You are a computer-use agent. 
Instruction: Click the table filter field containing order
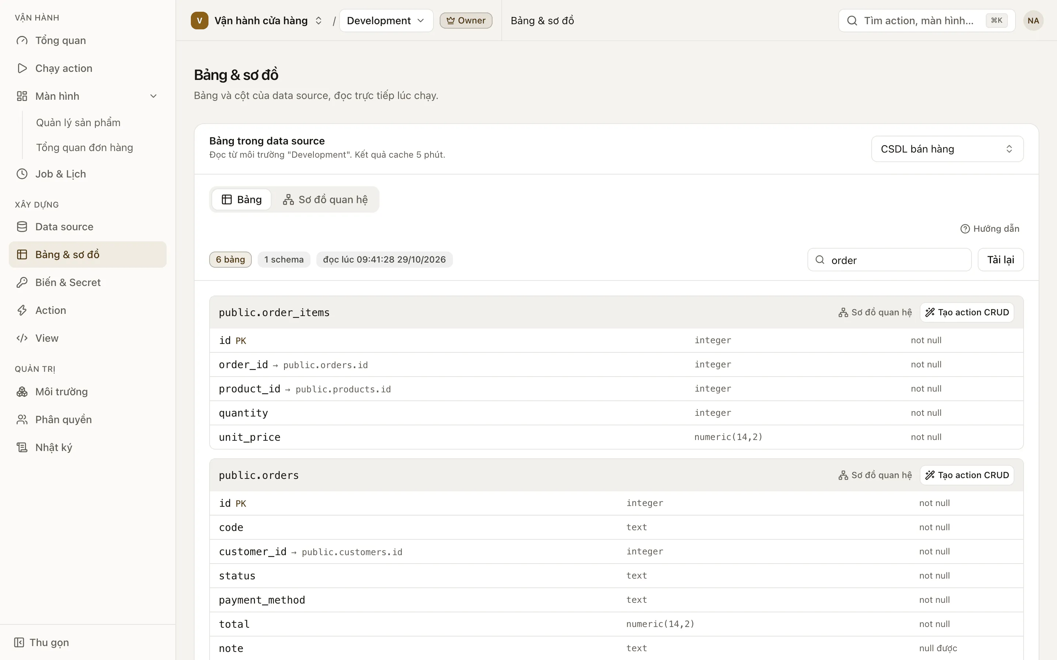click(x=889, y=260)
